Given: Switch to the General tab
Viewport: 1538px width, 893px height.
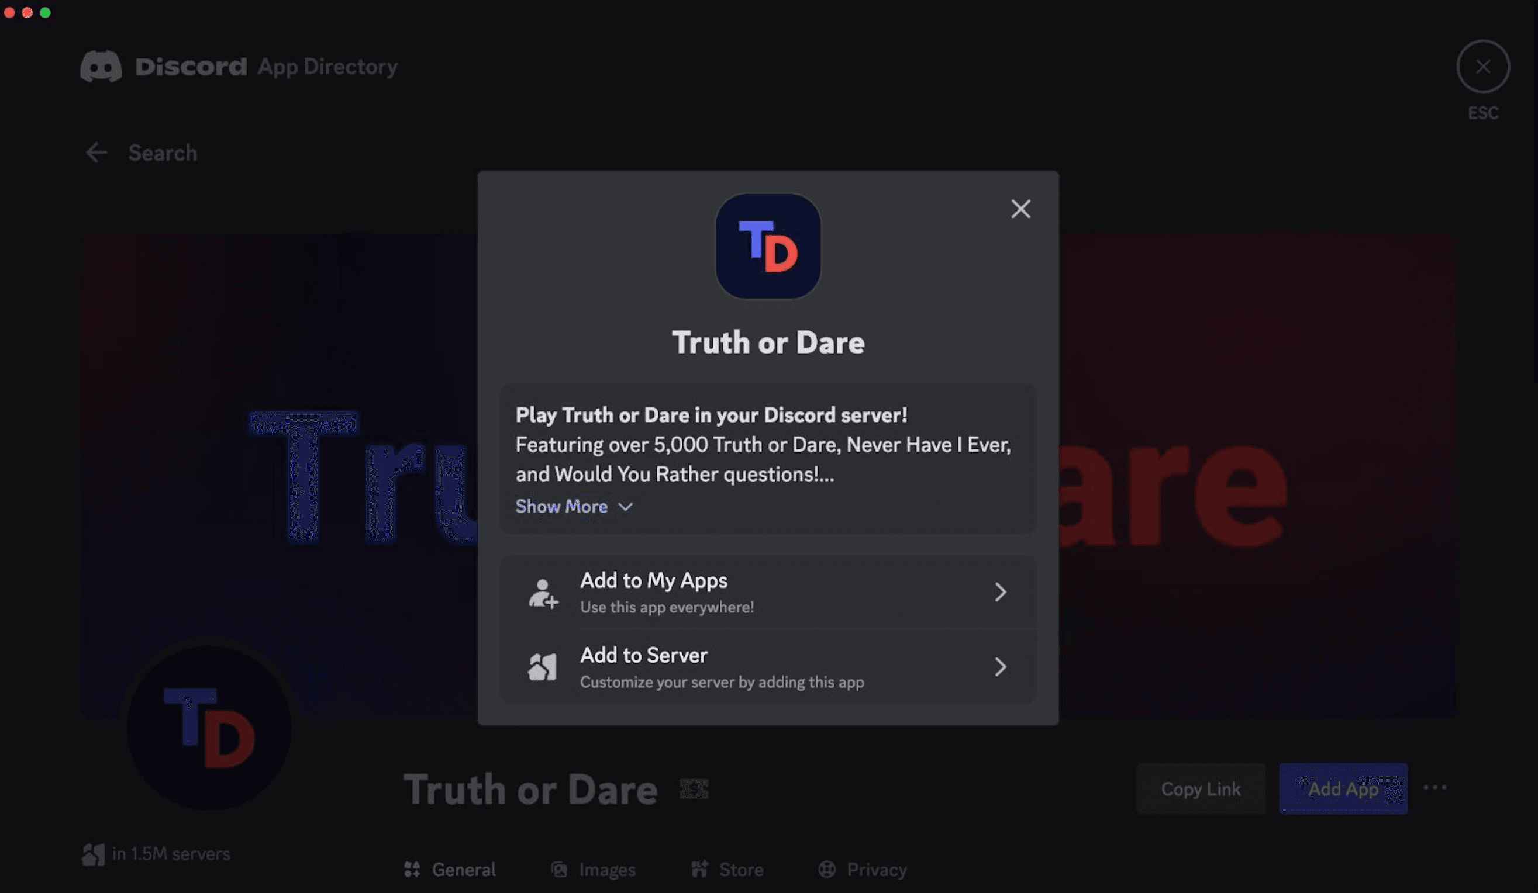Looking at the screenshot, I should point(450,869).
